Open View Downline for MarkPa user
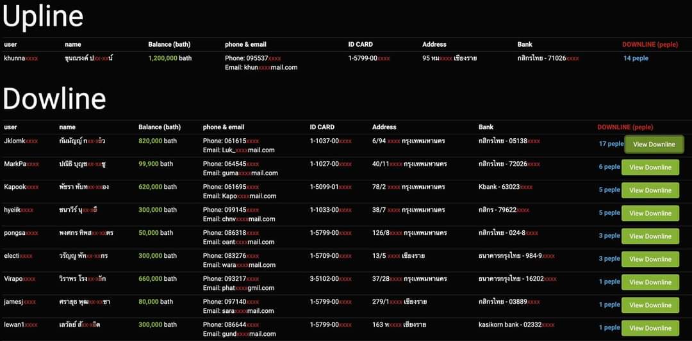This screenshot has height=341, width=692. (x=650, y=168)
